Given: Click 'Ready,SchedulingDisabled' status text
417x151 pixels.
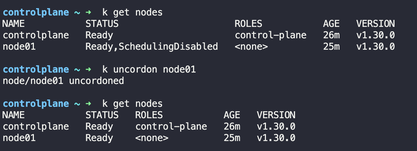Looking at the screenshot, I should point(152,47).
